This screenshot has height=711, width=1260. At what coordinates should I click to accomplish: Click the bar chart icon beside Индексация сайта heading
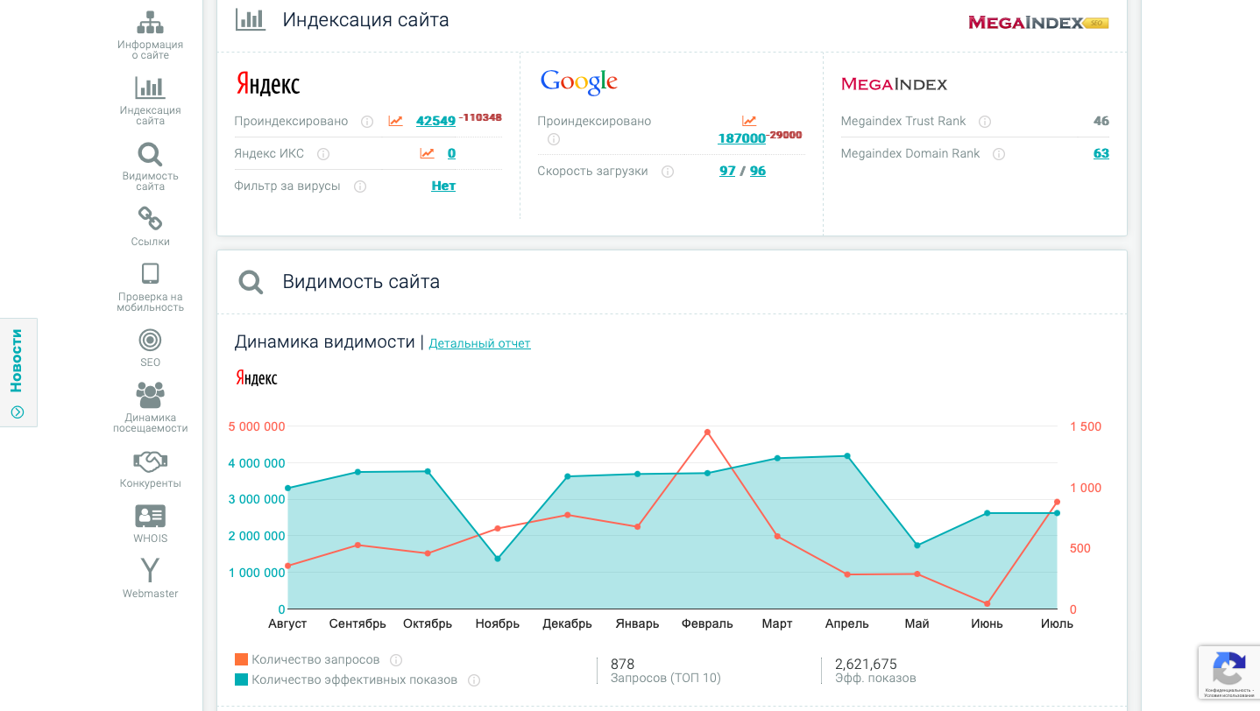[251, 19]
